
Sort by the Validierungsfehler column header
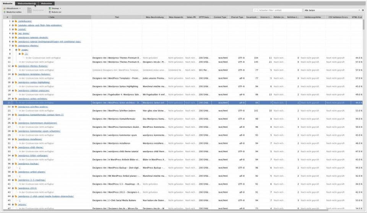pyautogui.click(x=312, y=17)
